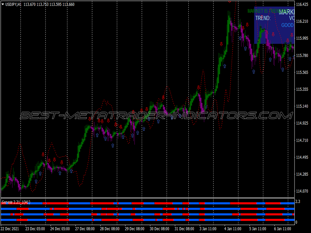Image resolution: width=311 pixels, height=233 pixels.
Task: Click the 22 Dec 2021 date label
Action: (x=10, y=229)
